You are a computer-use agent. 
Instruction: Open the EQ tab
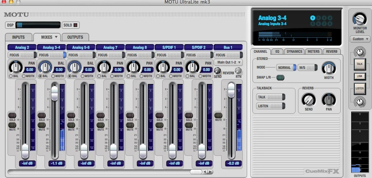[277, 51]
